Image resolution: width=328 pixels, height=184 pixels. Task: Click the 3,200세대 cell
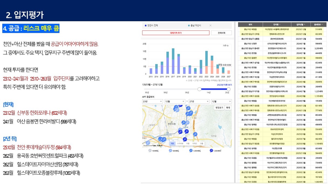point(319,48)
